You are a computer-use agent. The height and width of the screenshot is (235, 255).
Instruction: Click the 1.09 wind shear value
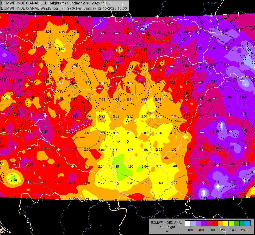[173, 150]
